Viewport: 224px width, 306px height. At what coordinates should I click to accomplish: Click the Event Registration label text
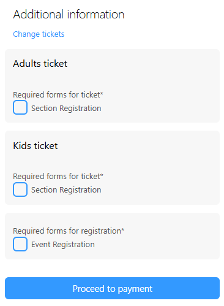[x=63, y=244]
